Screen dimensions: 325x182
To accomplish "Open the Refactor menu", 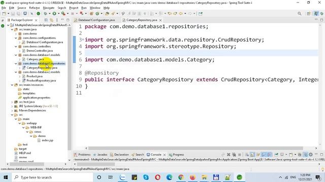I will pyautogui.click(x=35, y=8).
